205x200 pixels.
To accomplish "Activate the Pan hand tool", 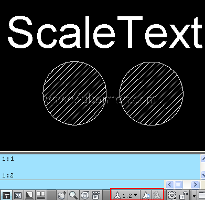I will click(x=62, y=195).
